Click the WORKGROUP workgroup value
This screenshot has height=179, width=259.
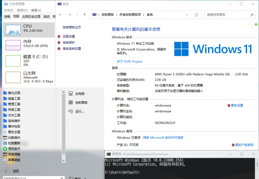point(165,123)
